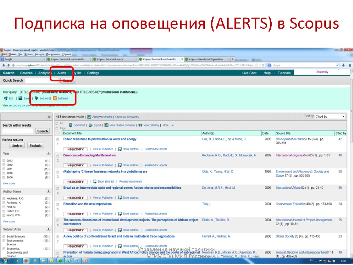Viewport: 353px width, 265px height.
Task: Click the View Cited by quotes icon
Action: pyautogui.click(x=140, y=125)
